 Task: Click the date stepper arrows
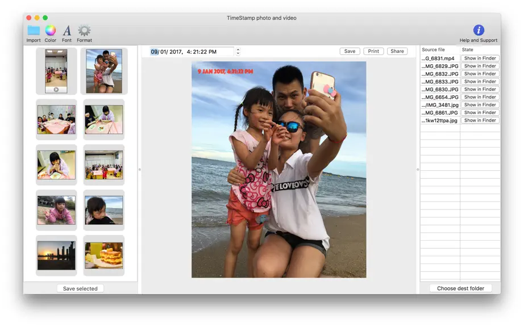coord(238,52)
